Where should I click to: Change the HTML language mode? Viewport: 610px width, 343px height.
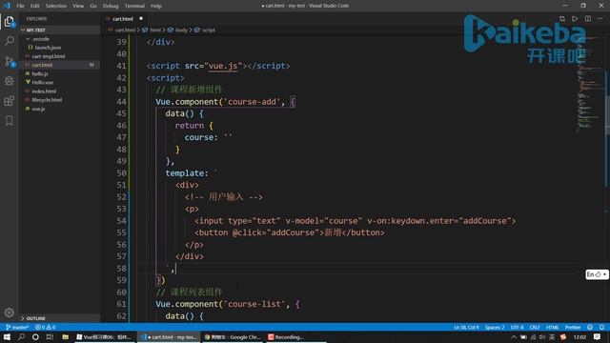(553, 327)
